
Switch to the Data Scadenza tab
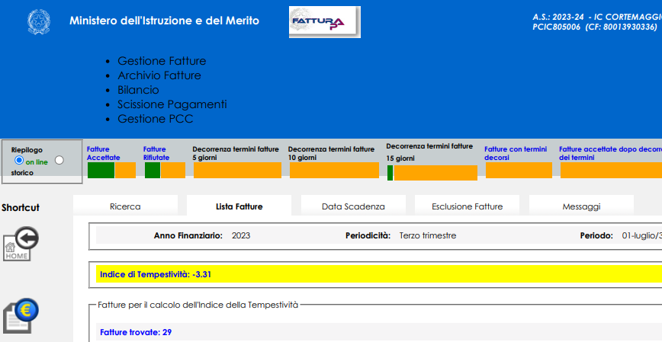[353, 206]
